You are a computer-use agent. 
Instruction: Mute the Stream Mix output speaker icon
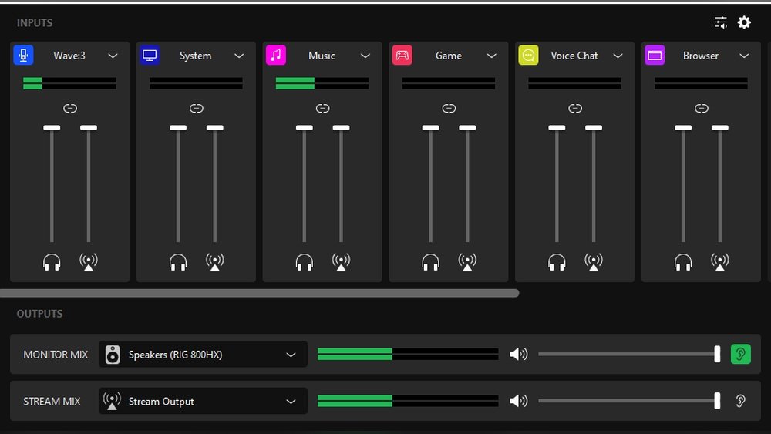(518, 401)
